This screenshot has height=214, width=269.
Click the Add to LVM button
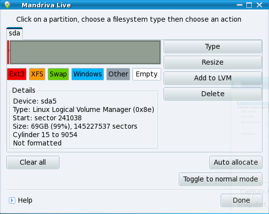coord(213,78)
